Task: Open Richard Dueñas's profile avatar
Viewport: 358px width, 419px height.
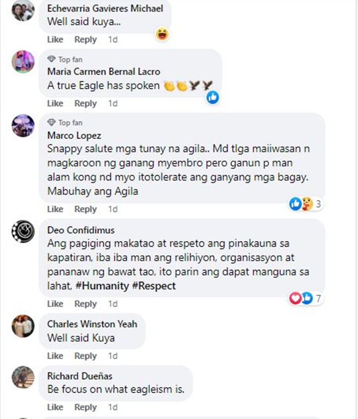Action: tap(23, 377)
